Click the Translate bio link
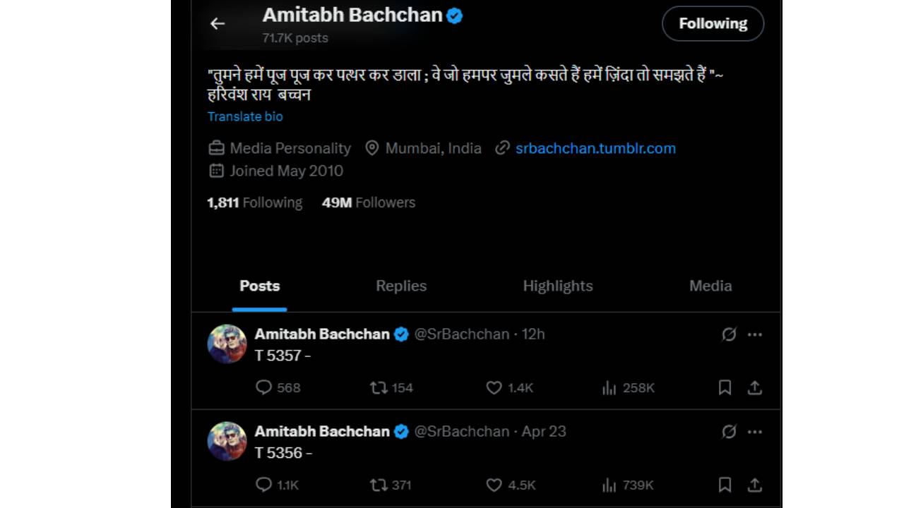904x508 pixels. [245, 116]
